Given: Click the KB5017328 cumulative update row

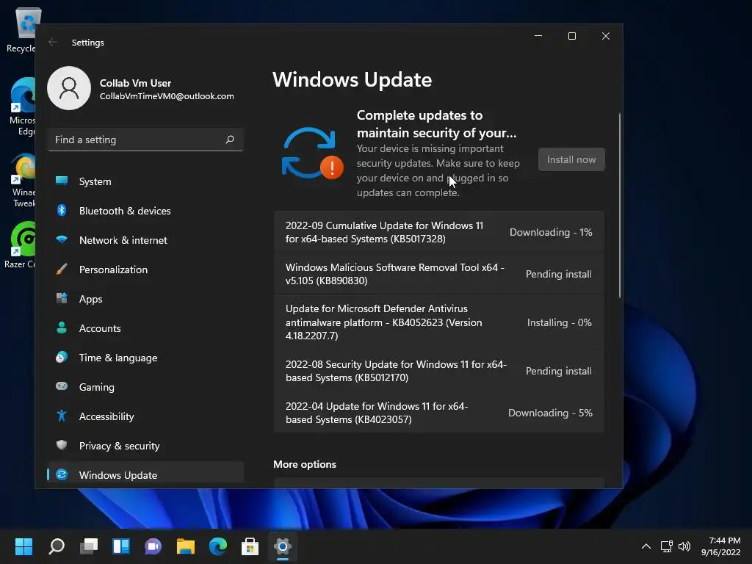Looking at the screenshot, I should (439, 232).
